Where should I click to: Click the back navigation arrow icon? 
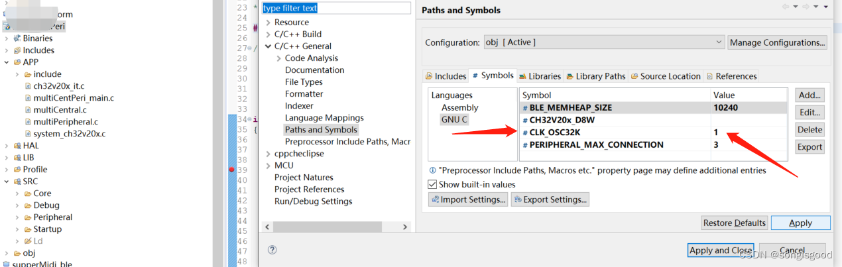[x=785, y=7]
